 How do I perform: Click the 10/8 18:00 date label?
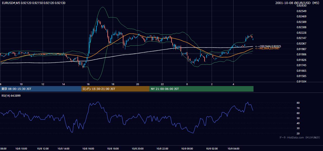tap(113, 149)
